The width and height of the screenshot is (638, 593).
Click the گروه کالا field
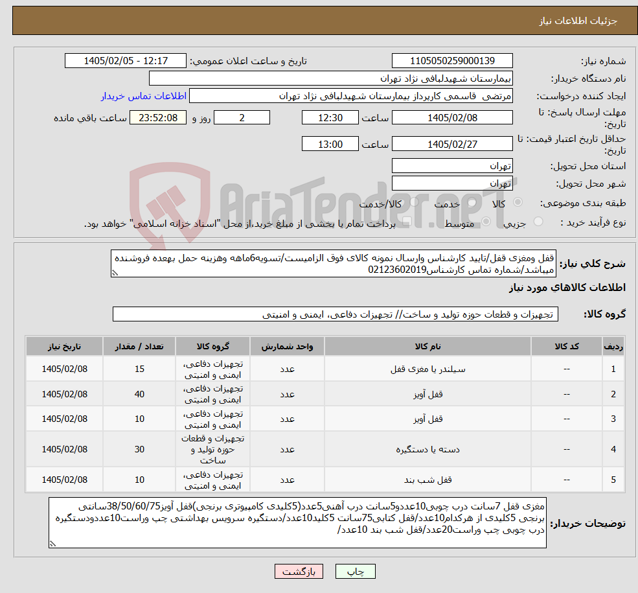(336, 314)
